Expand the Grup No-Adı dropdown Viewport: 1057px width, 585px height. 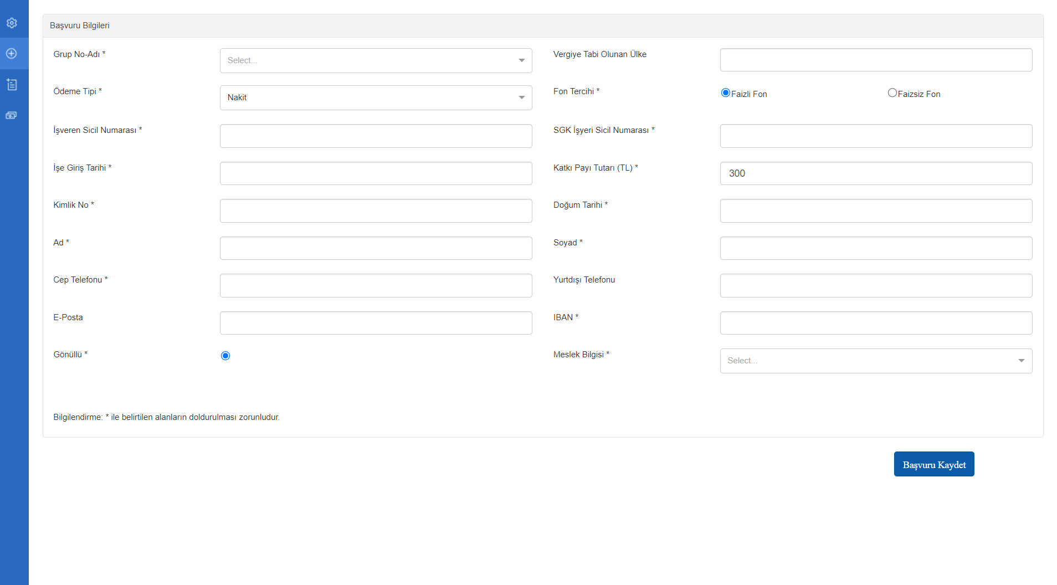pyautogui.click(x=376, y=60)
